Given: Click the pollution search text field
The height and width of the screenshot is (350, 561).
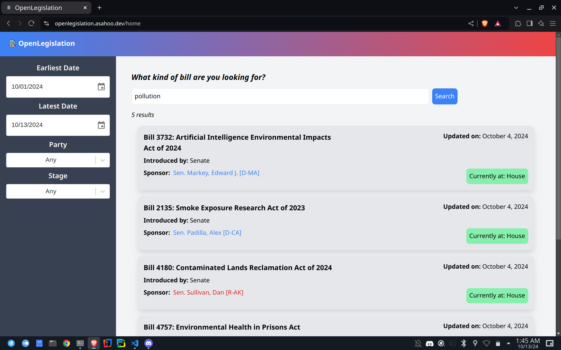Looking at the screenshot, I should click(x=280, y=97).
